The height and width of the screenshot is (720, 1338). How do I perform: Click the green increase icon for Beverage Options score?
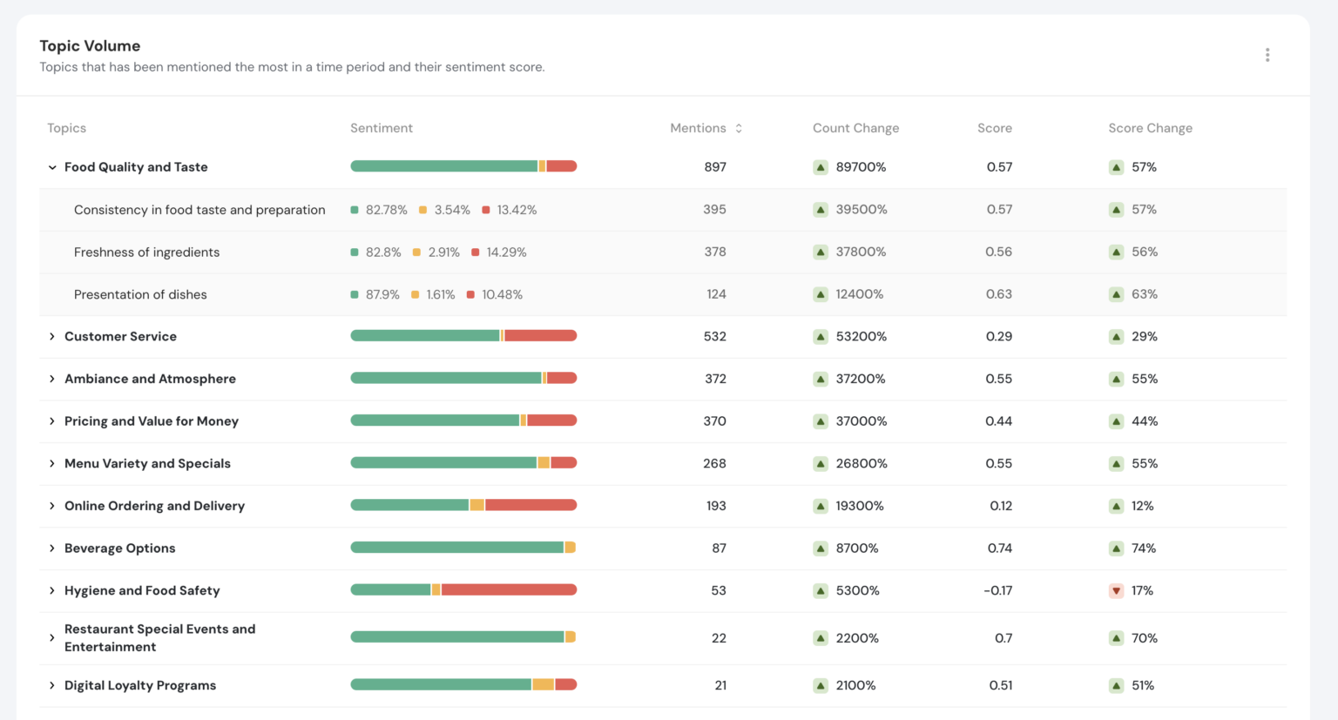[1116, 548]
